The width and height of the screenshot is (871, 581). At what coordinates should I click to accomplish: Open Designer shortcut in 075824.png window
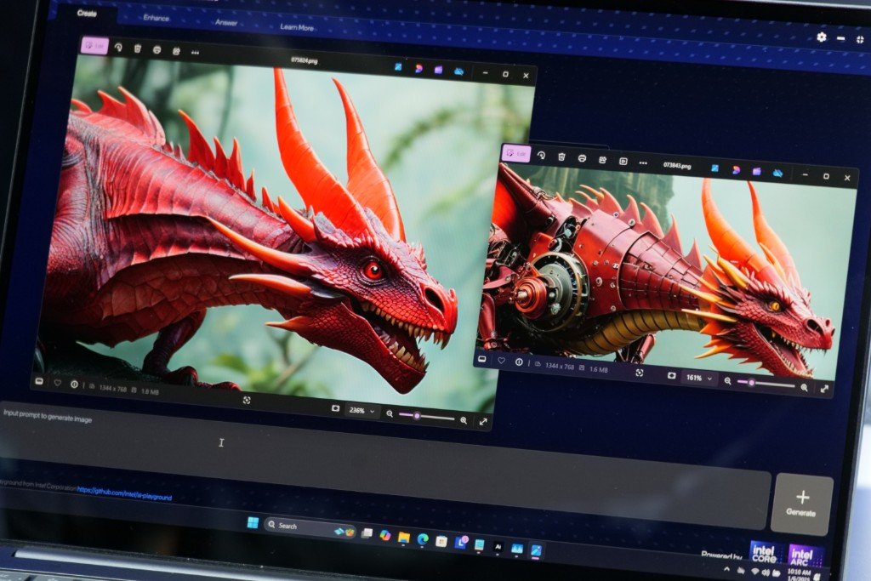[418, 68]
